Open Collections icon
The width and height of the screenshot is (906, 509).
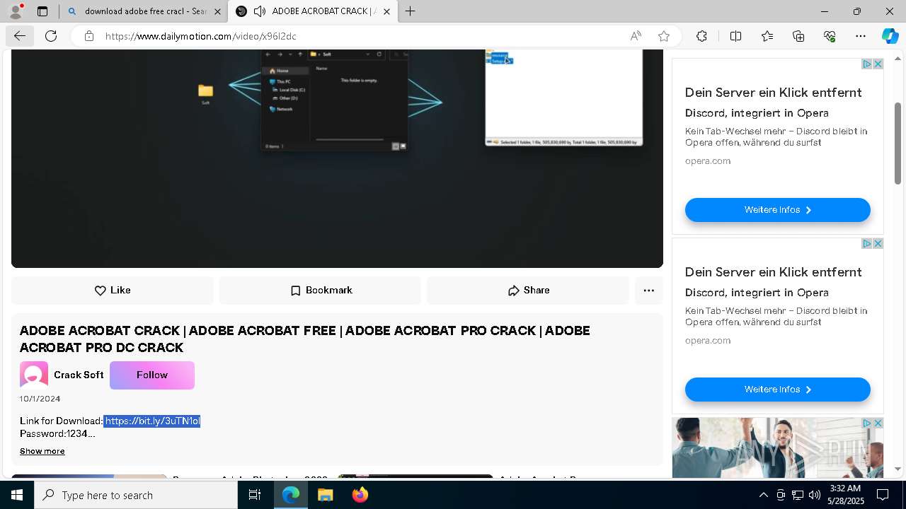point(798,36)
